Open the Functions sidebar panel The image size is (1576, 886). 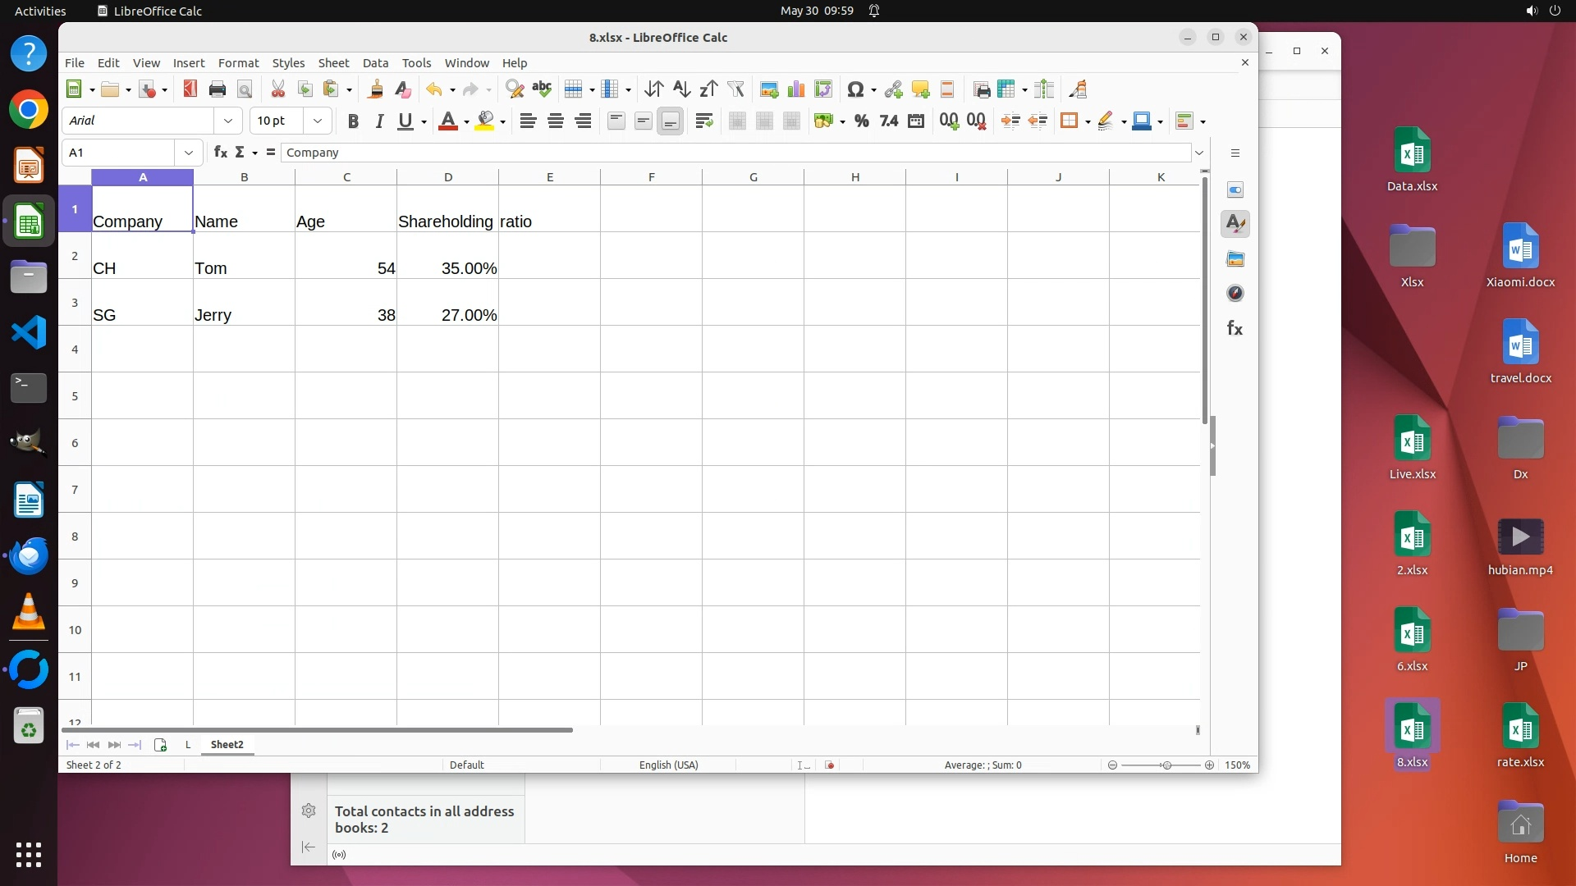(x=1235, y=329)
